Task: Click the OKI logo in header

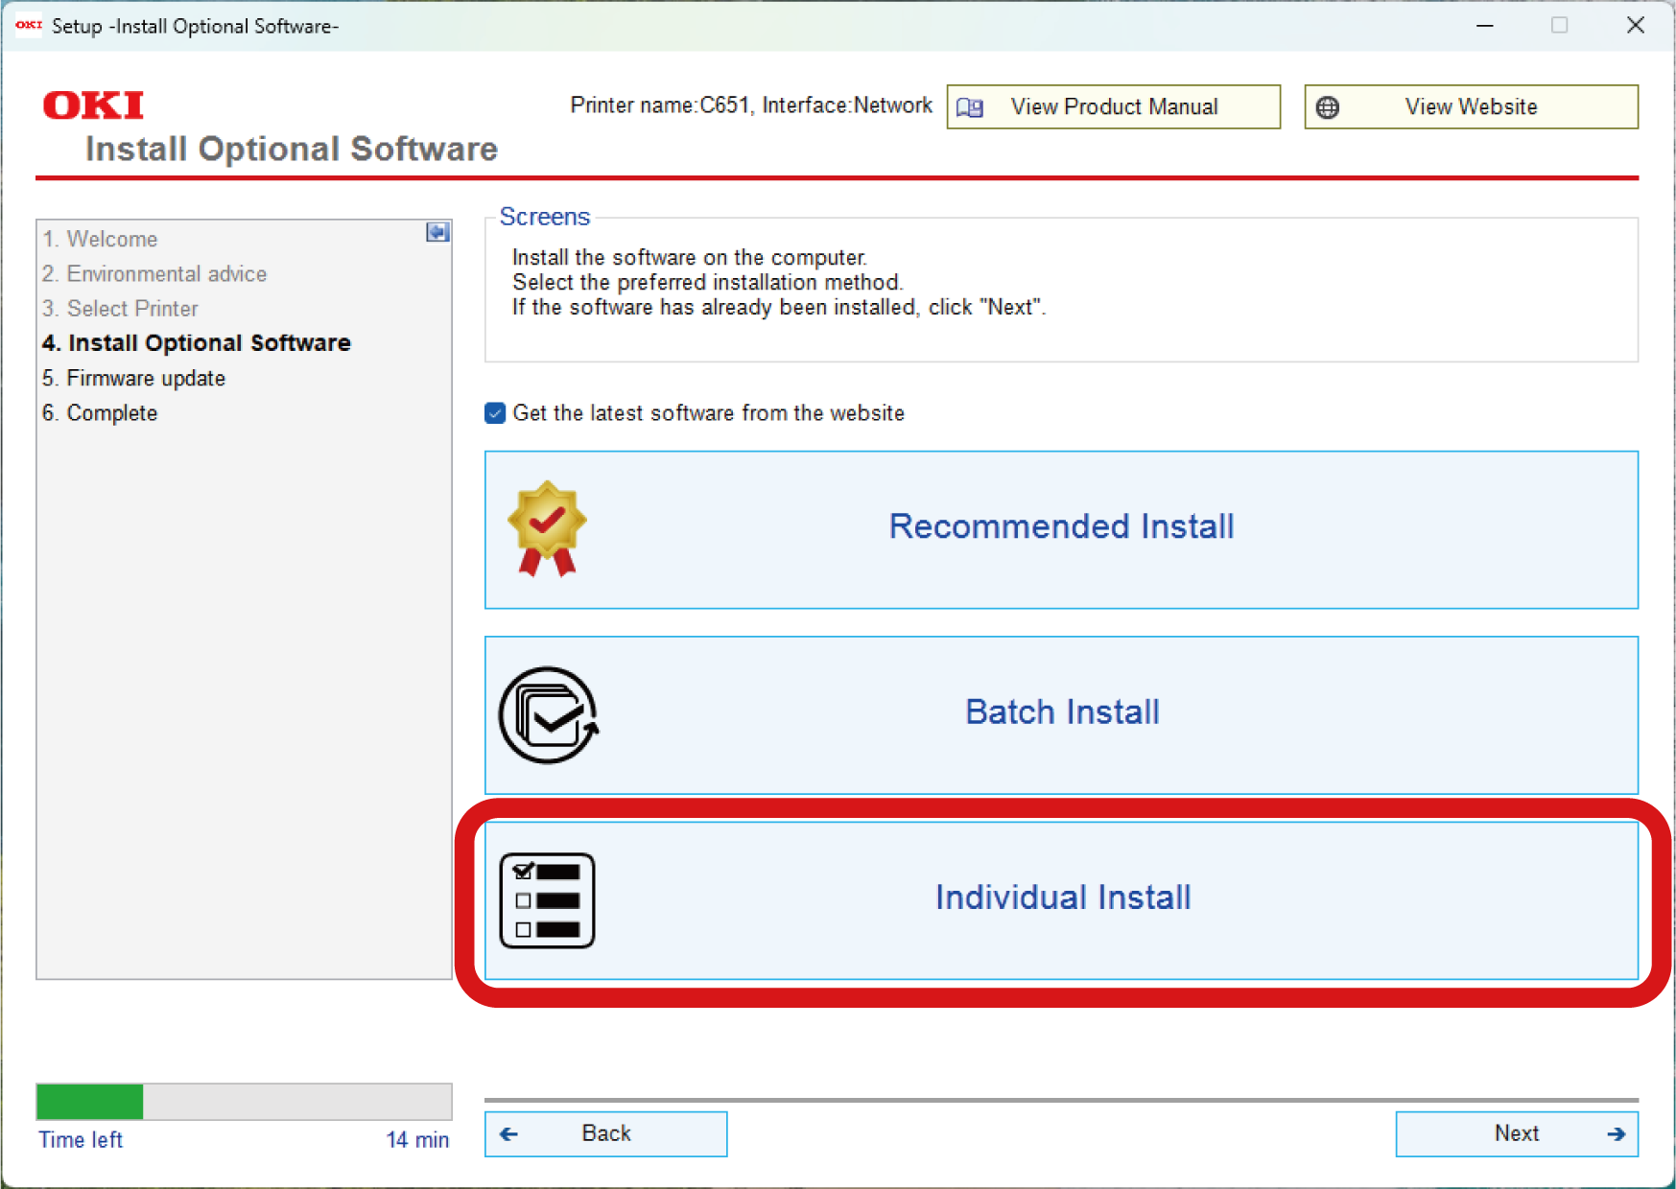Action: point(93,105)
